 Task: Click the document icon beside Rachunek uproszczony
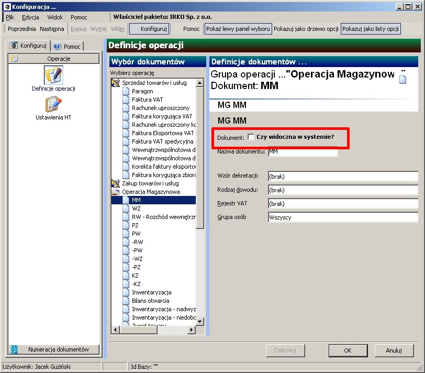click(x=126, y=108)
